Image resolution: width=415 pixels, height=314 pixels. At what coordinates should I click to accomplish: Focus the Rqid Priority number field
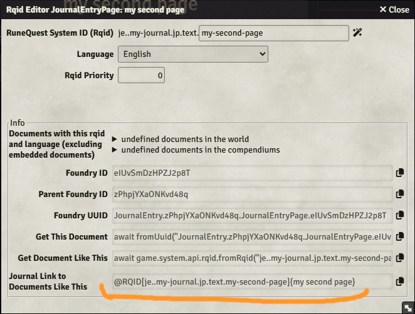142,76
